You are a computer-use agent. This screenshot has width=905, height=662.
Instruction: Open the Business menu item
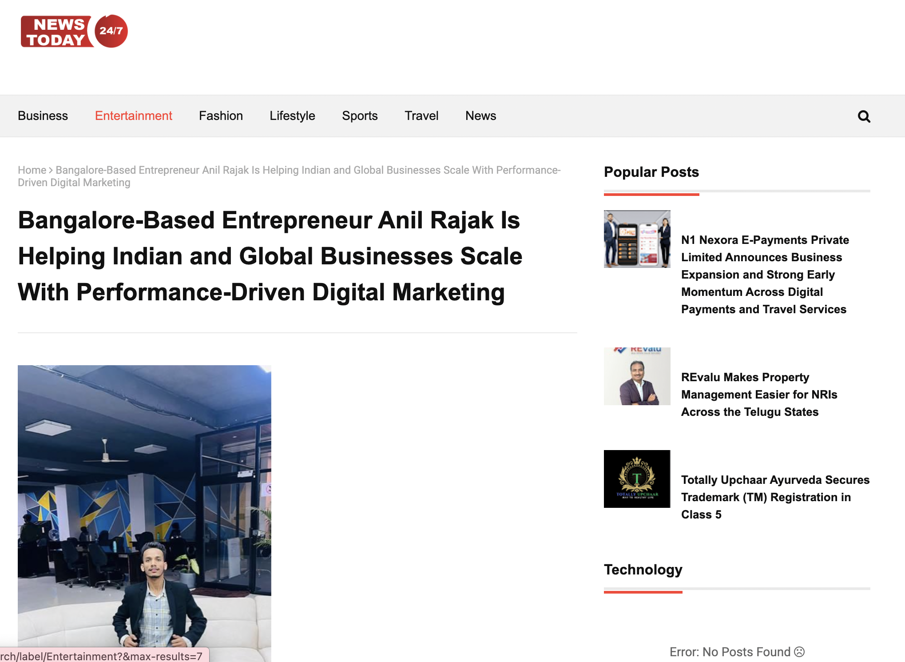click(43, 116)
